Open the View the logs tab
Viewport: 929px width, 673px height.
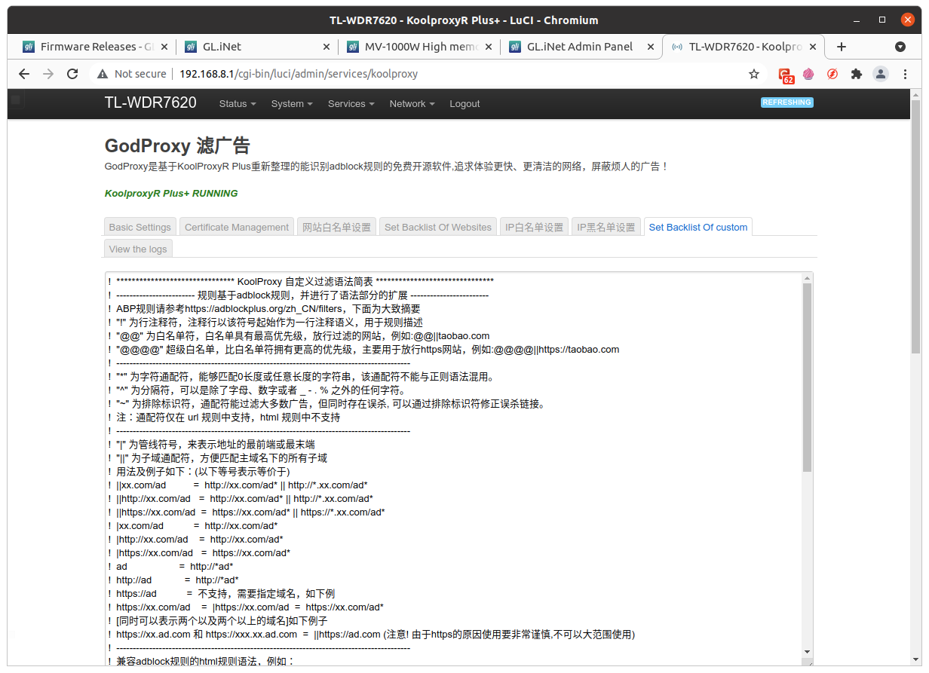click(x=138, y=249)
